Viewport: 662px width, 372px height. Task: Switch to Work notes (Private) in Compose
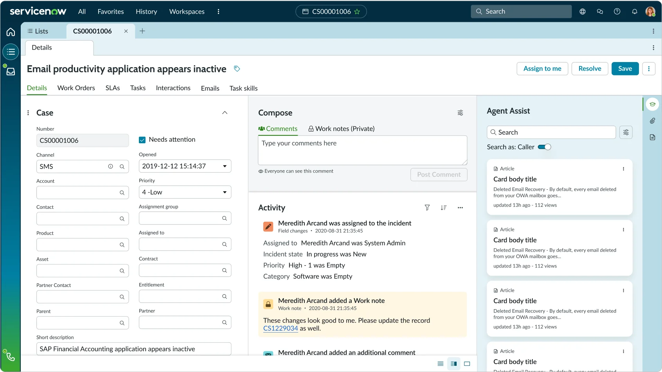(x=341, y=128)
